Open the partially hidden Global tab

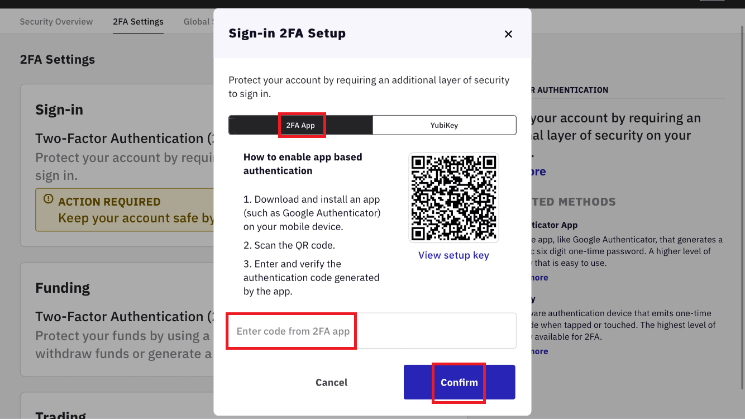coord(198,22)
